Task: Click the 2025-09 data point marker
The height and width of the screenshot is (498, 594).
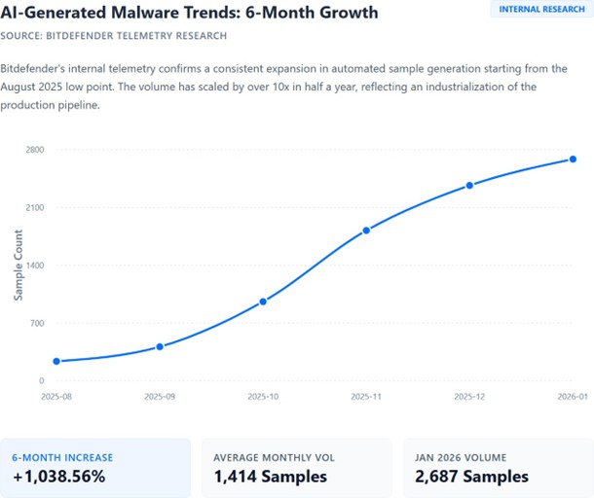Action: 160,346
